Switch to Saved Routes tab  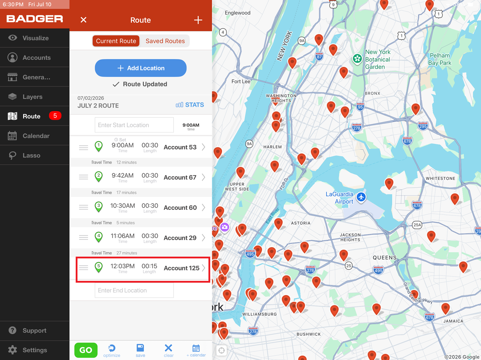tap(165, 41)
